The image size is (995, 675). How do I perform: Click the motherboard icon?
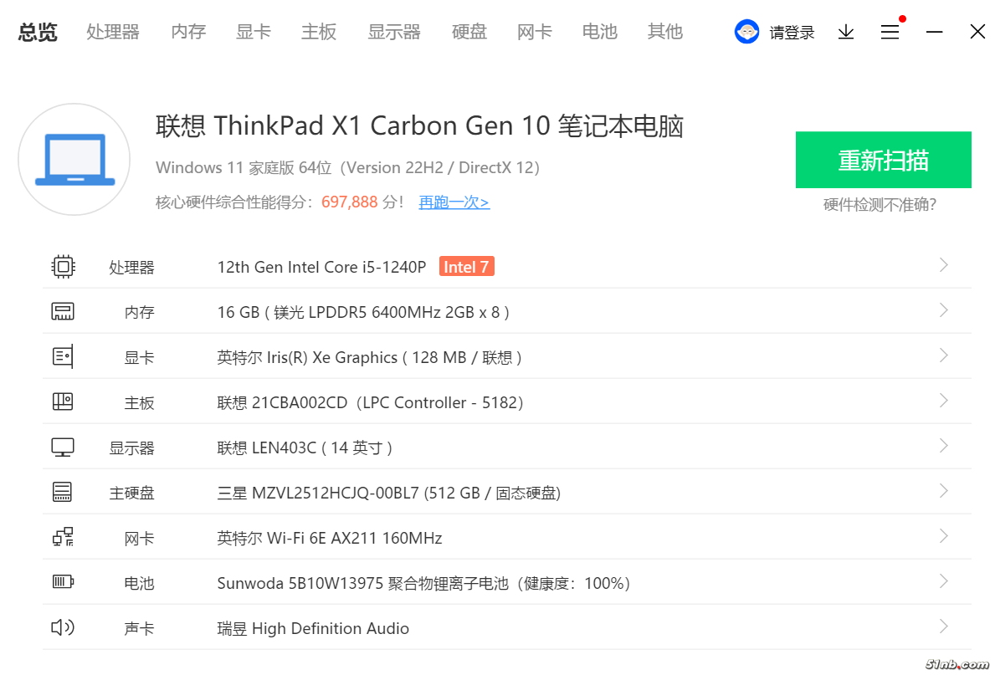click(x=63, y=401)
